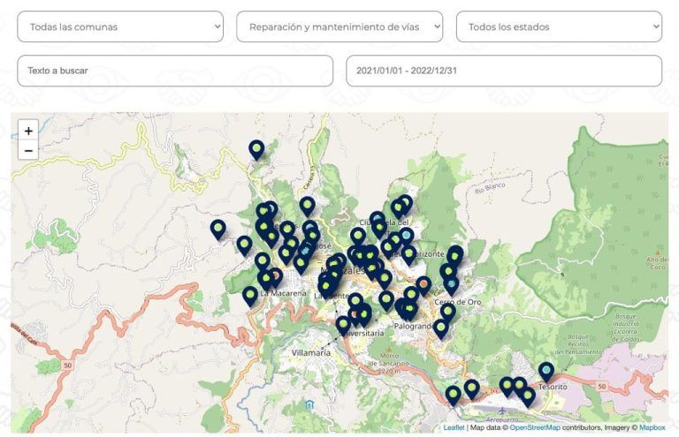The width and height of the screenshot is (679, 437).
Task: Open the OpenStreetMap attribution link
Action: pyautogui.click(x=535, y=427)
